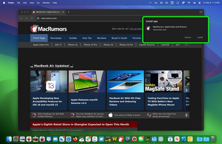Viewport: 222px width, 144px height.
Task: Cancel the install app dialog
Action: coord(188,37)
